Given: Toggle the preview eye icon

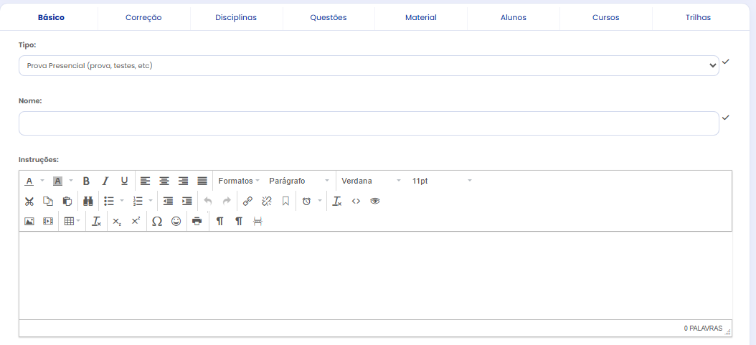Looking at the screenshot, I should 374,202.
